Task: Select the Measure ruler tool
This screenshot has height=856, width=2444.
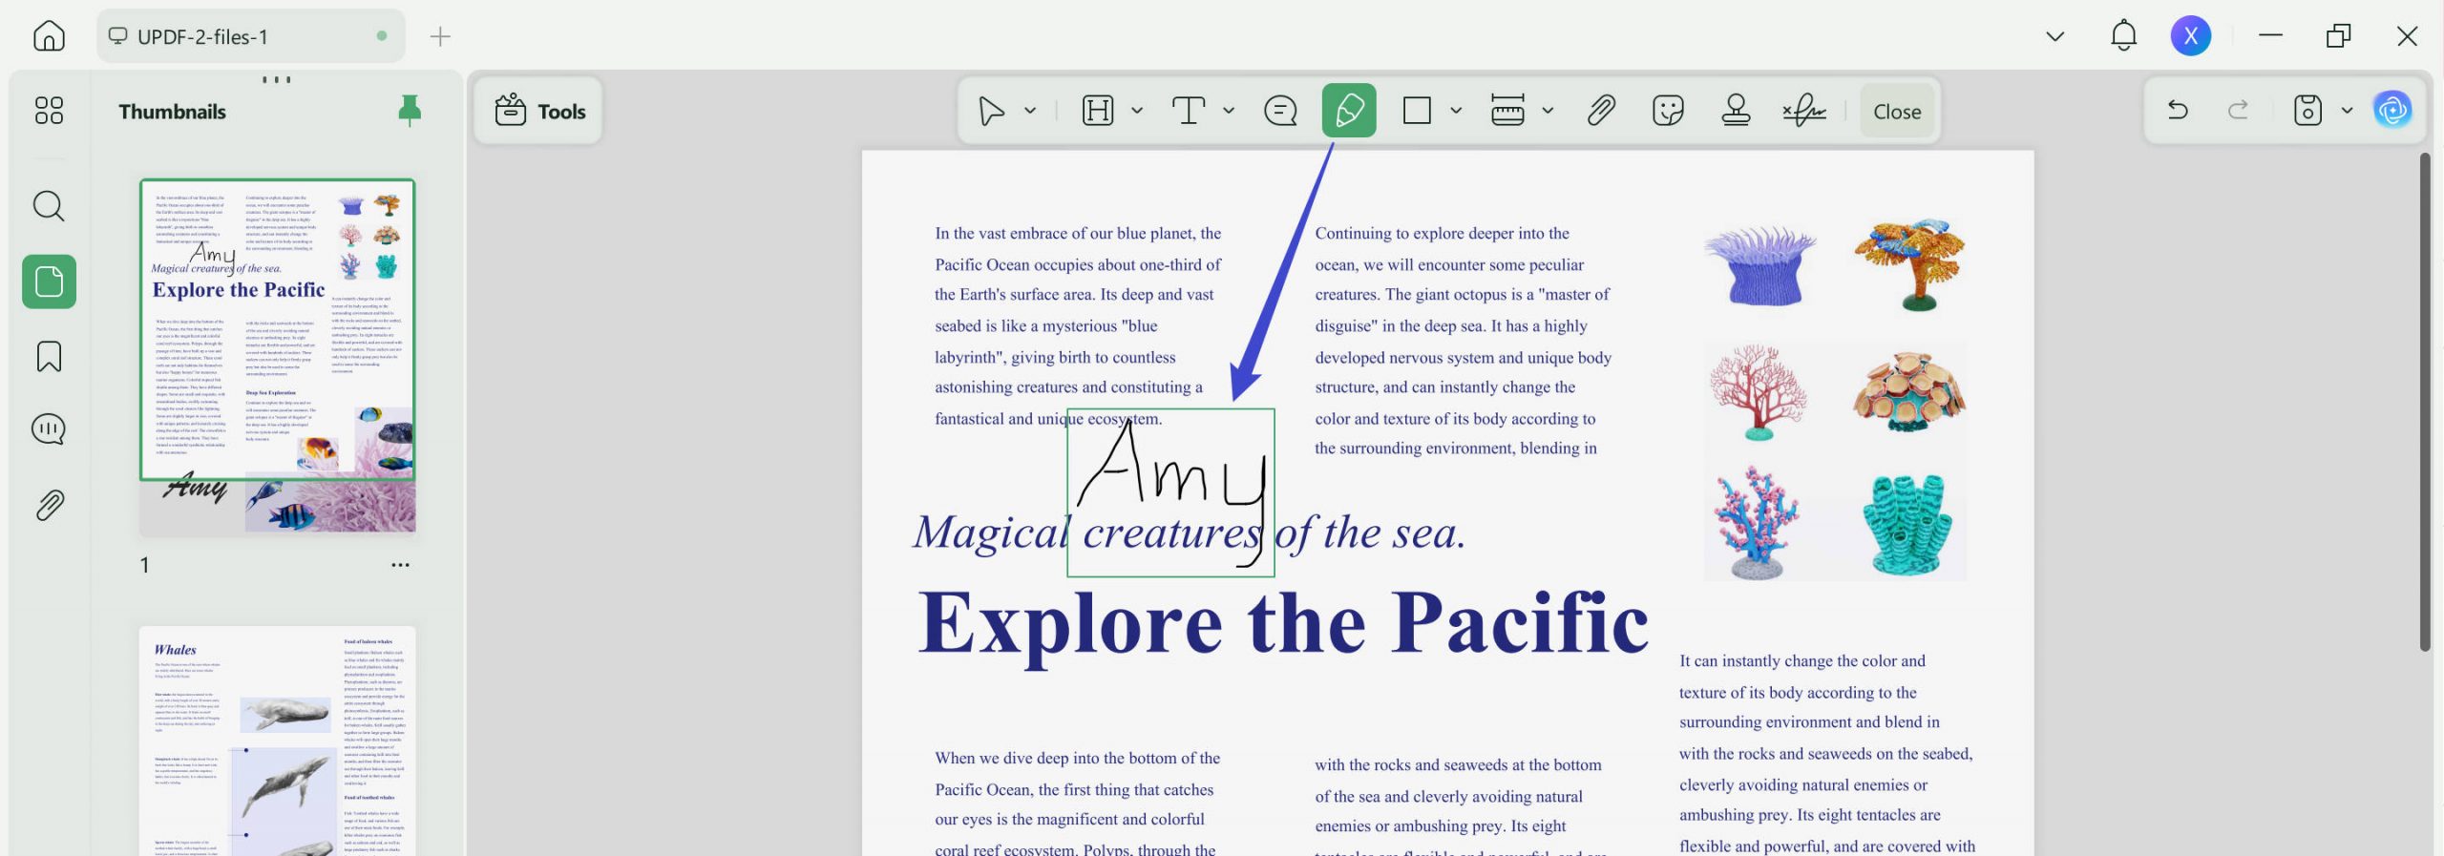Action: point(1507,111)
